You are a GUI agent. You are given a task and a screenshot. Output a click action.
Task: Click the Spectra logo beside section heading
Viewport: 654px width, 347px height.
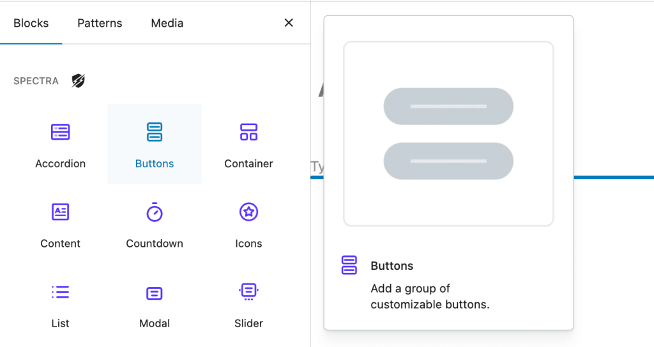78,81
